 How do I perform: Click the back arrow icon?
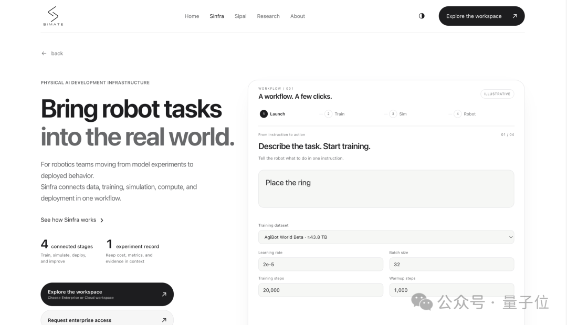(x=44, y=54)
